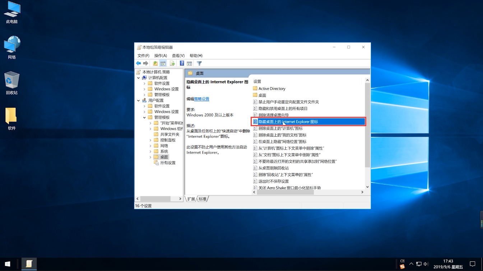This screenshot has height=271, width=483.
Task: Select 在桌面上隐藏"网络位置"图标 setting
Action: (x=280, y=142)
